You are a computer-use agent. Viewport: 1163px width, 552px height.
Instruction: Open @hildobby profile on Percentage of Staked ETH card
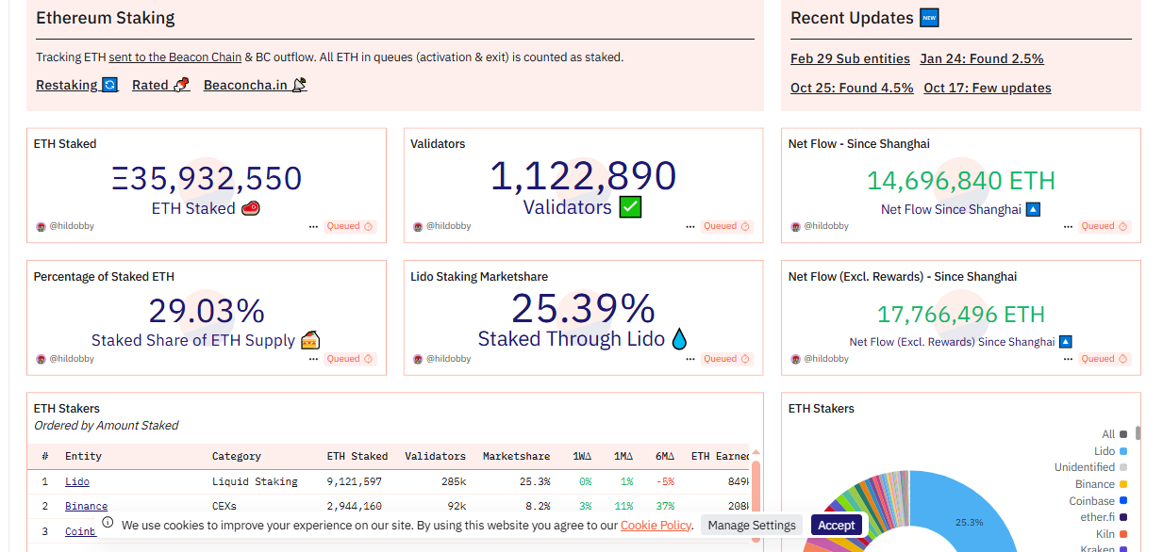click(x=72, y=359)
